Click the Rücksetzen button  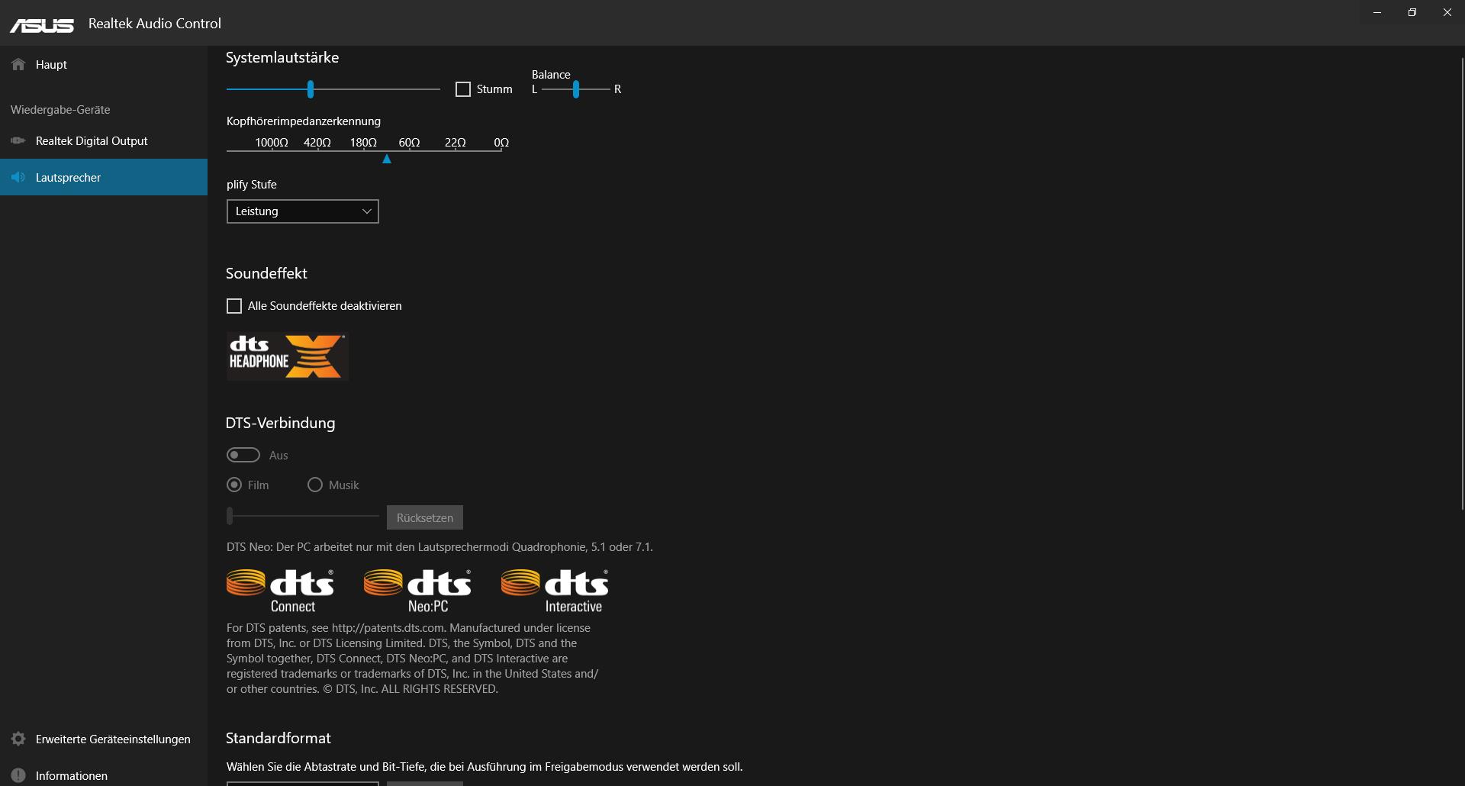[425, 517]
